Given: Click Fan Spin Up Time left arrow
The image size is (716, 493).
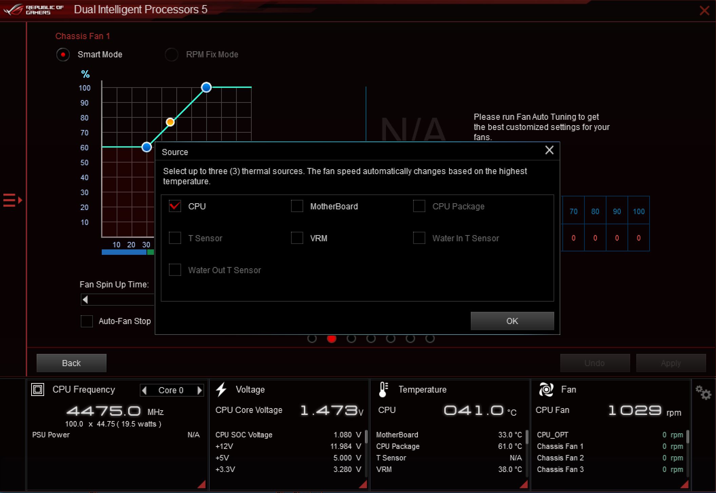Looking at the screenshot, I should click(85, 300).
